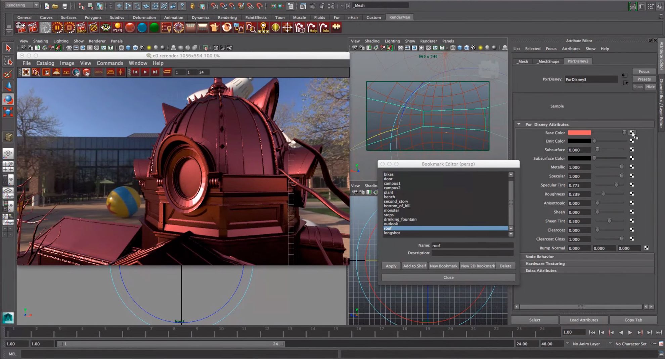The width and height of the screenshot is (665, 359).
Task: Switch to the _MeshShape tab in Attribute Editor
Action: click(x=548, y=61)
